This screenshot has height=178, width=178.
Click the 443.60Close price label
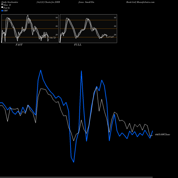click(163, 135)
